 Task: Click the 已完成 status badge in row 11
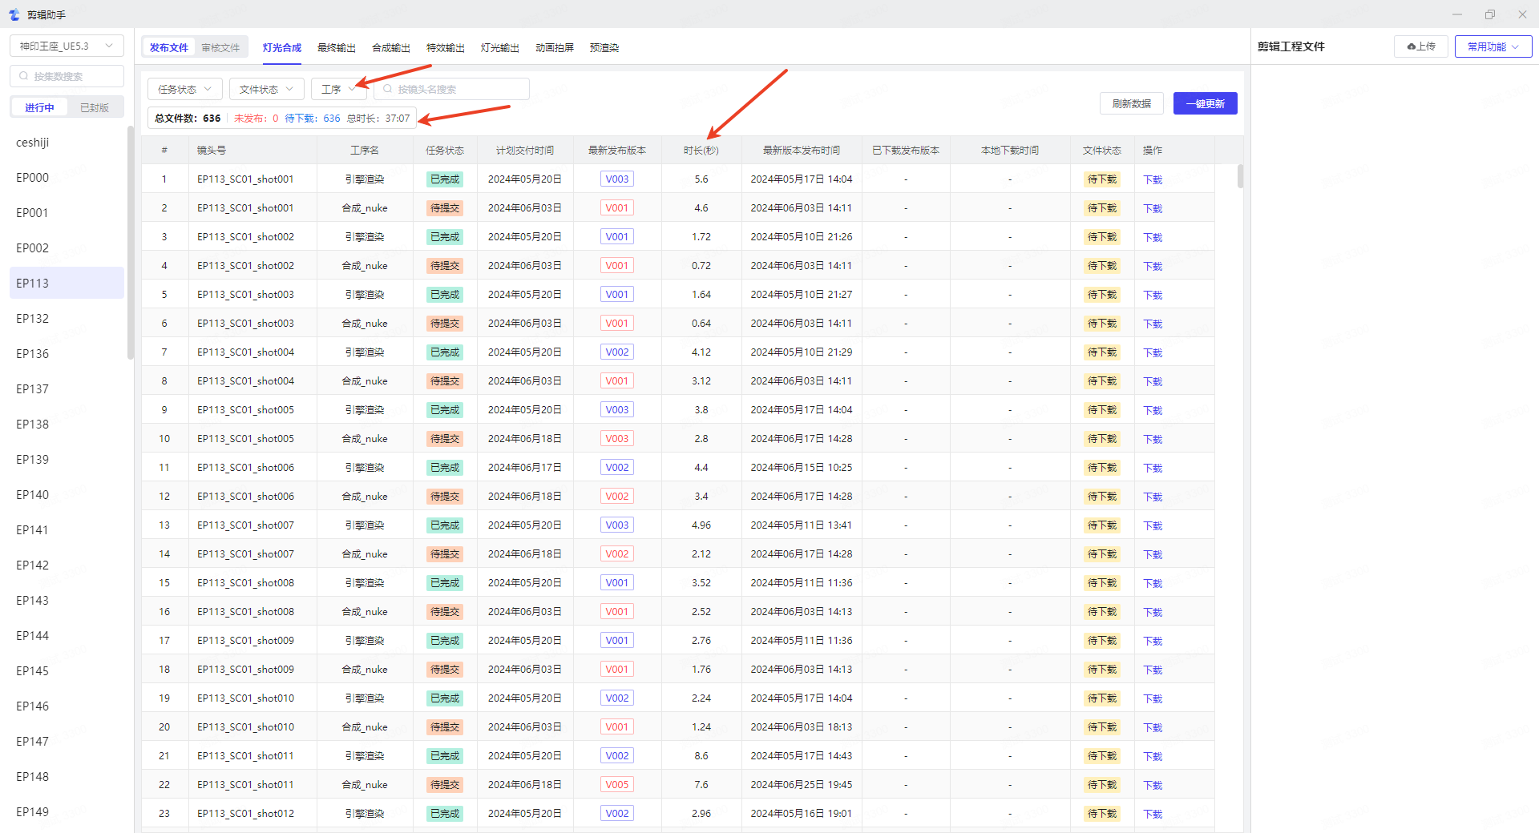[445, 468]
